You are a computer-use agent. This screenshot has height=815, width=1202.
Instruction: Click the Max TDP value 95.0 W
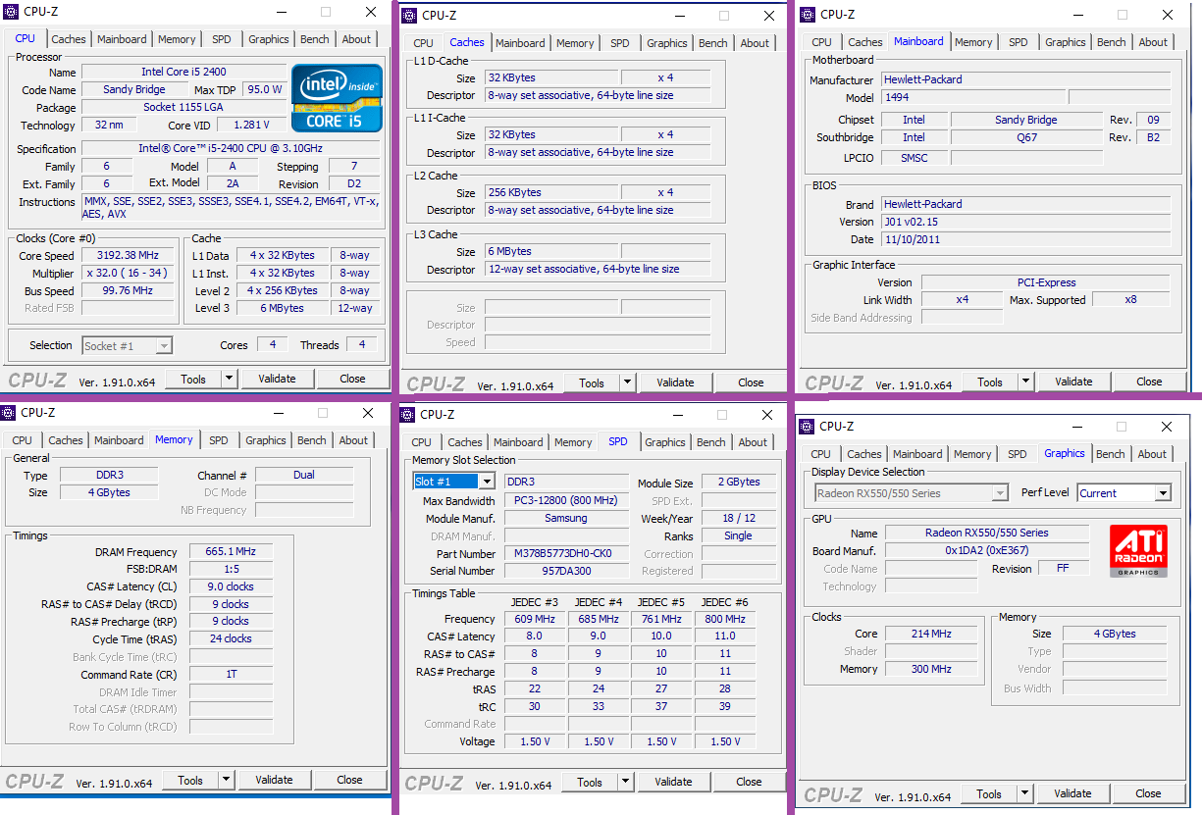click(x=265, y=89)
